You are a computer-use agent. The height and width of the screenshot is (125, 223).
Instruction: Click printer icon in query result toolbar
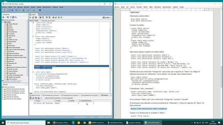point(33,98)
